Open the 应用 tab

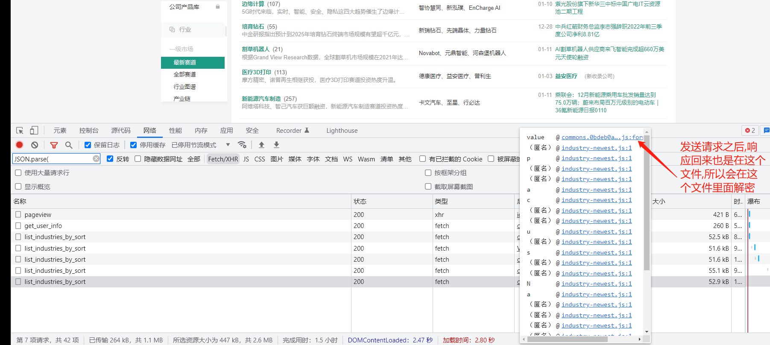point(227,131)
